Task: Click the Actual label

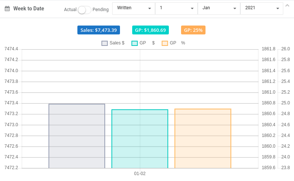Action: tap(70, 10)
